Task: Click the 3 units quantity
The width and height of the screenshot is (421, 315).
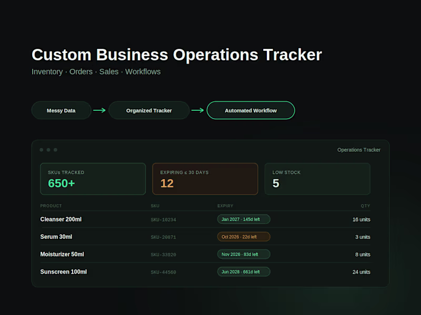Action: (x=363, y=237)
